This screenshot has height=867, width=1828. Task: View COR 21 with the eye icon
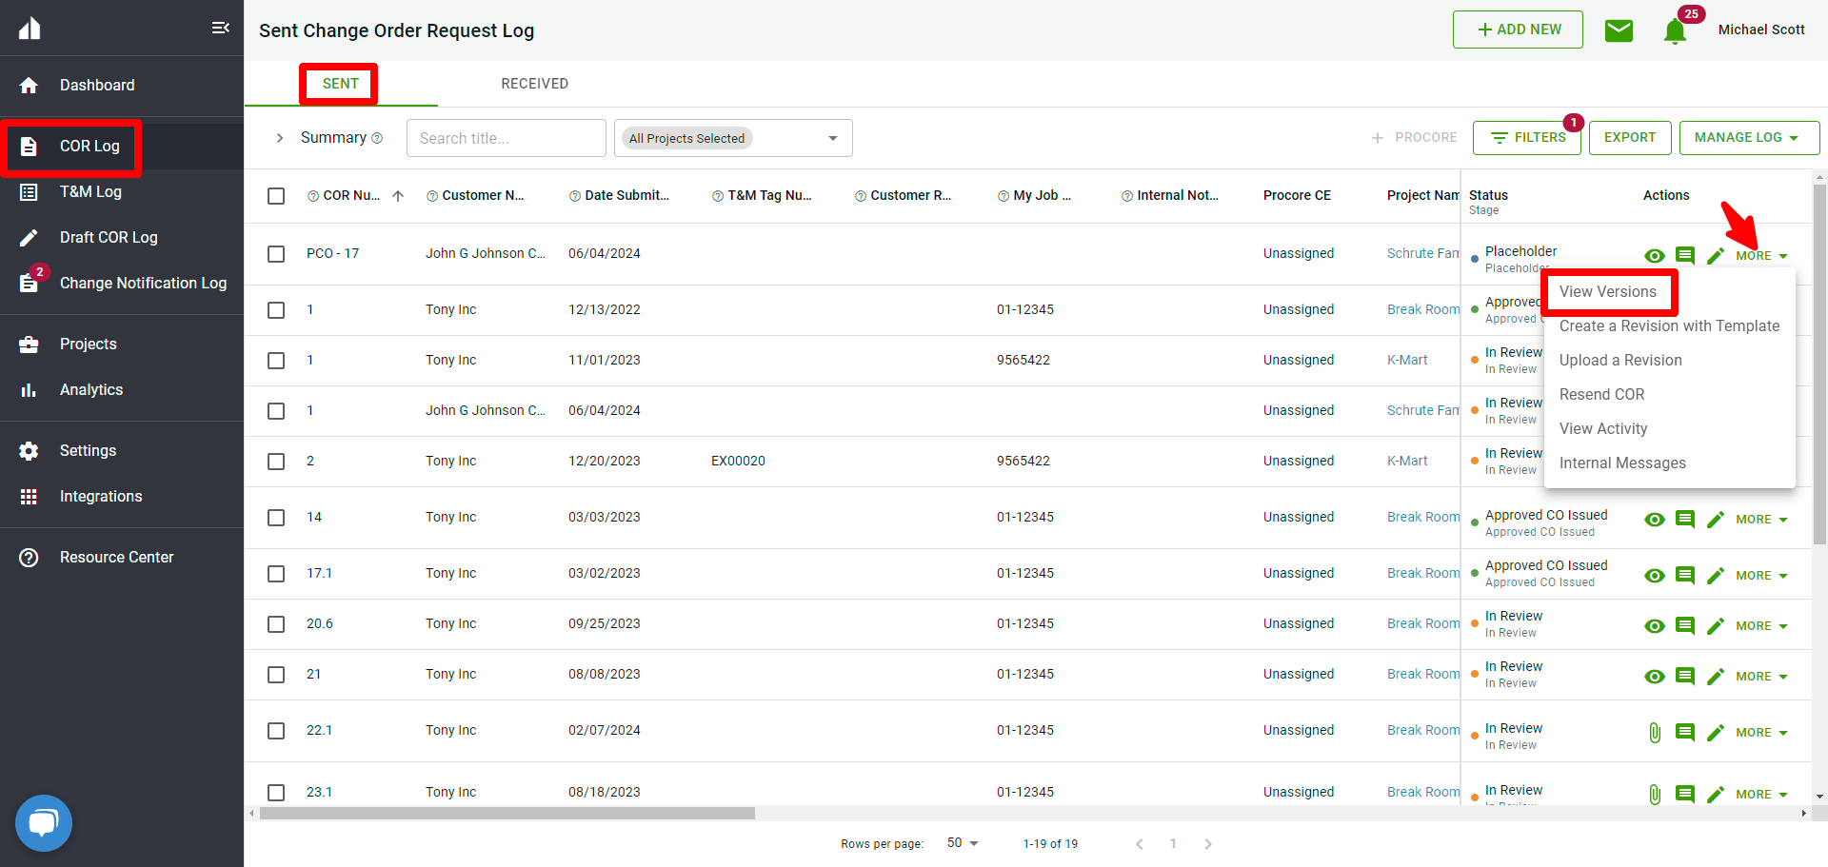[x=1655, y=677]
